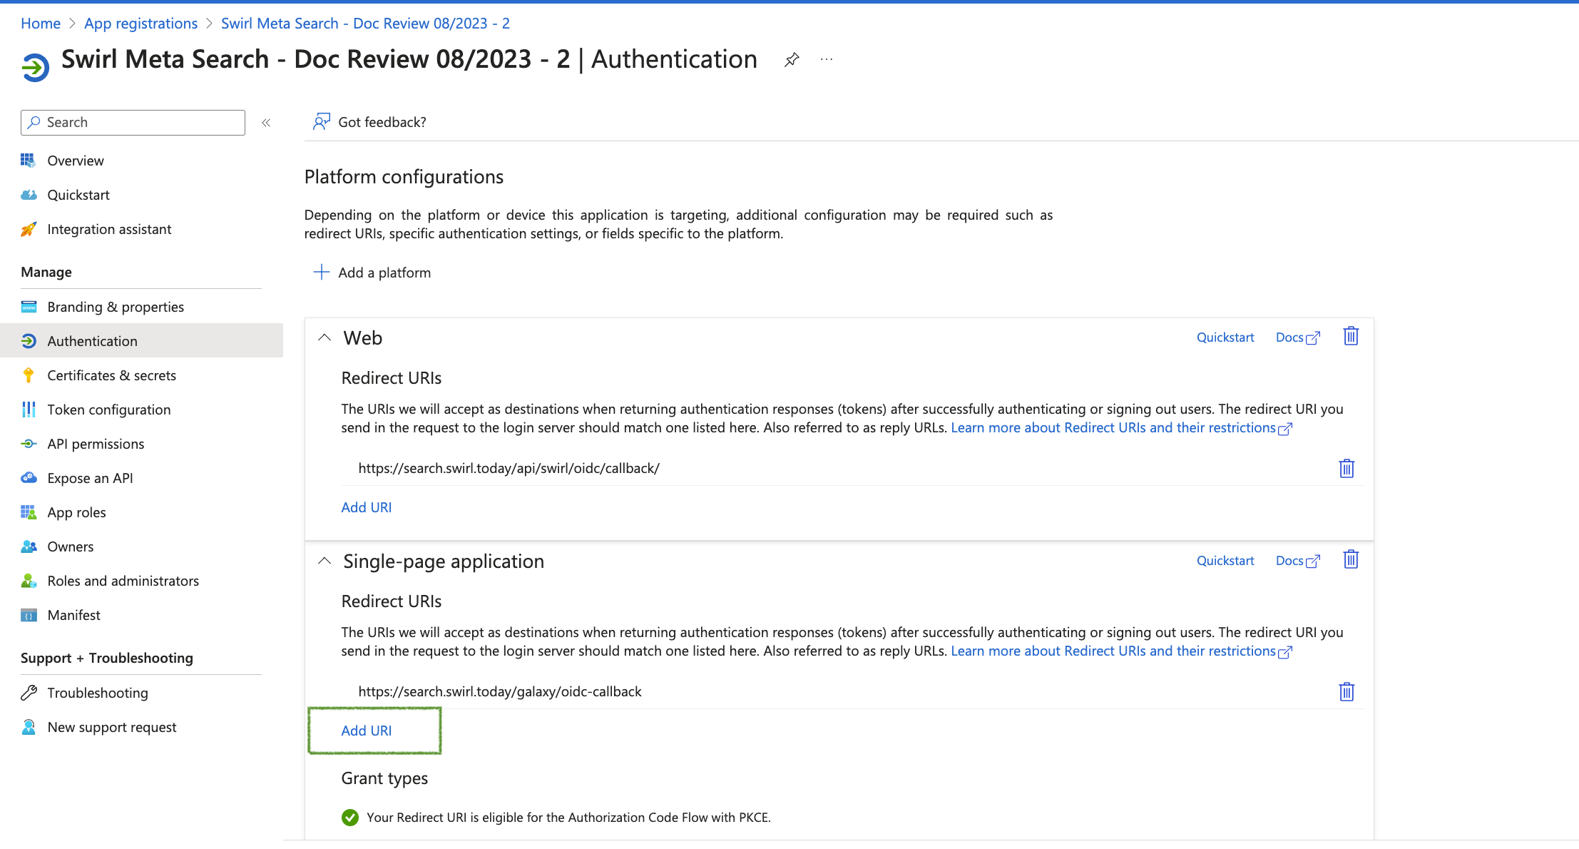
Task: Collapse the Single-page application section
Action: point(326,561)
